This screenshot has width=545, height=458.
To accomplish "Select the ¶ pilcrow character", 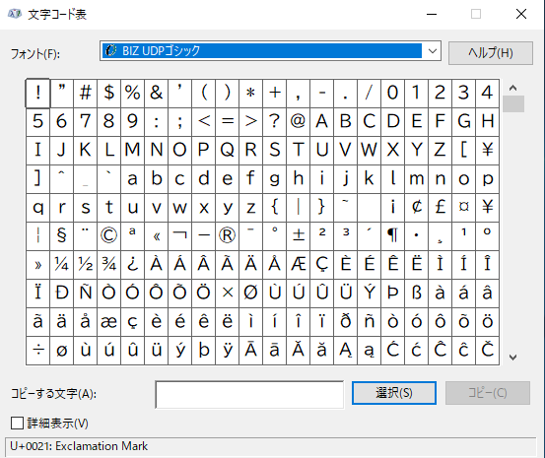I will tap(393, 236).
